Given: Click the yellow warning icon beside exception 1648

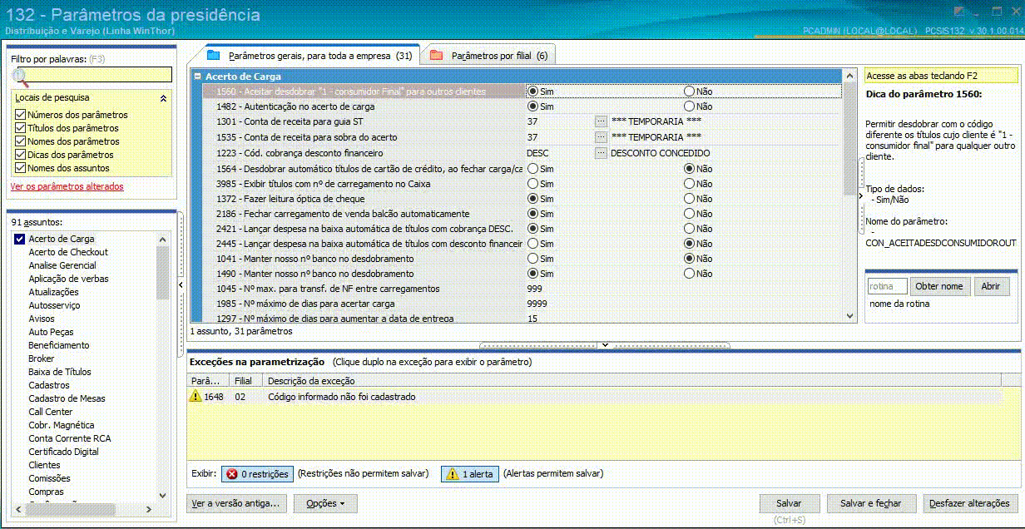Looking at the screenshot, I should point(196,397).
